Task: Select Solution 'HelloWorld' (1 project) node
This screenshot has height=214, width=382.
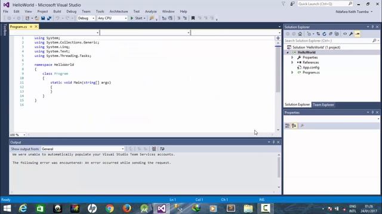Action: click(x=316, y=48)
